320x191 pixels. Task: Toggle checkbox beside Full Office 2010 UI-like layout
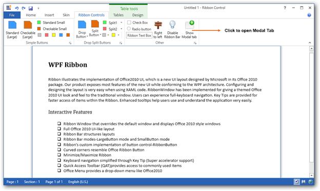coord(59,129)
